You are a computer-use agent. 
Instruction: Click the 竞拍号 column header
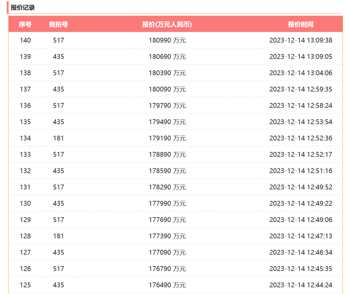pos(58,24)
